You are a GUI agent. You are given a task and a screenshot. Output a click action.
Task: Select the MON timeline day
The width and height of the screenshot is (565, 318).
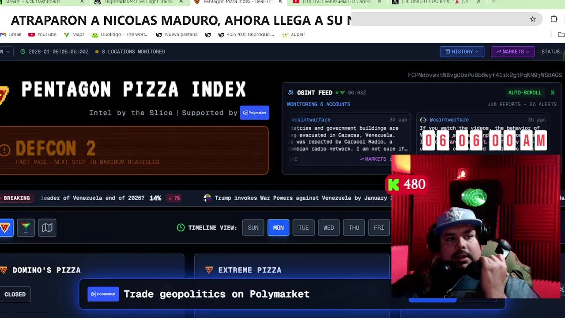point(278,227)
